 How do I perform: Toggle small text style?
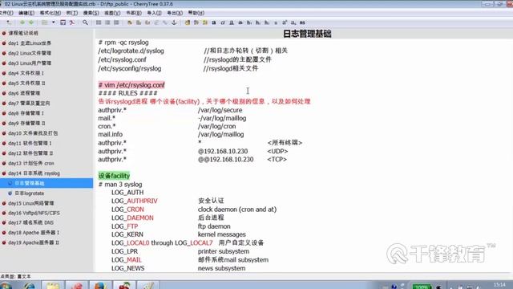(276, 22)
